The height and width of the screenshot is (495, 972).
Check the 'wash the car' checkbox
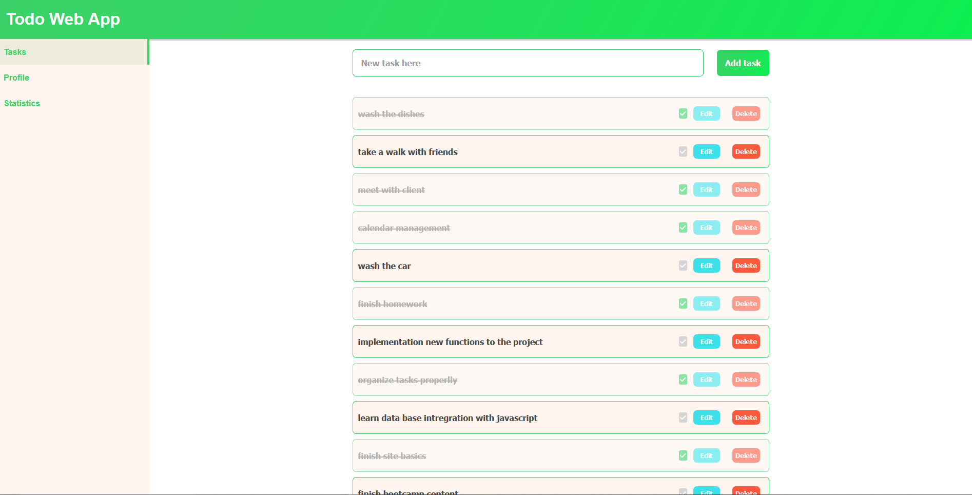[683, 265]
